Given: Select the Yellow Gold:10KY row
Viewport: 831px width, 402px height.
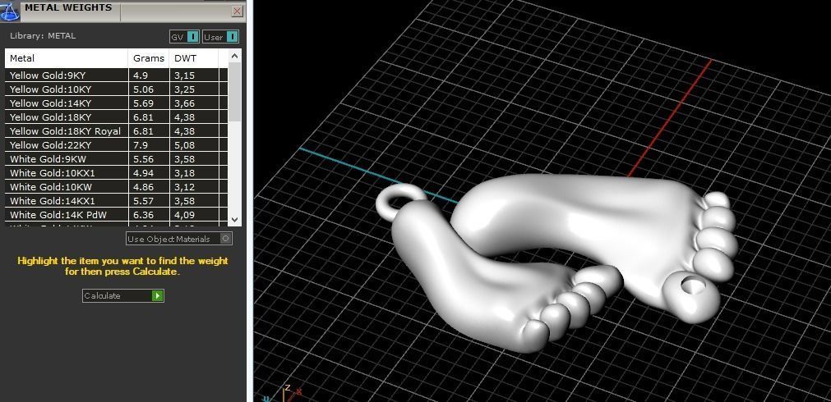Looking at the screenshot, I should [x=116, y=89].
